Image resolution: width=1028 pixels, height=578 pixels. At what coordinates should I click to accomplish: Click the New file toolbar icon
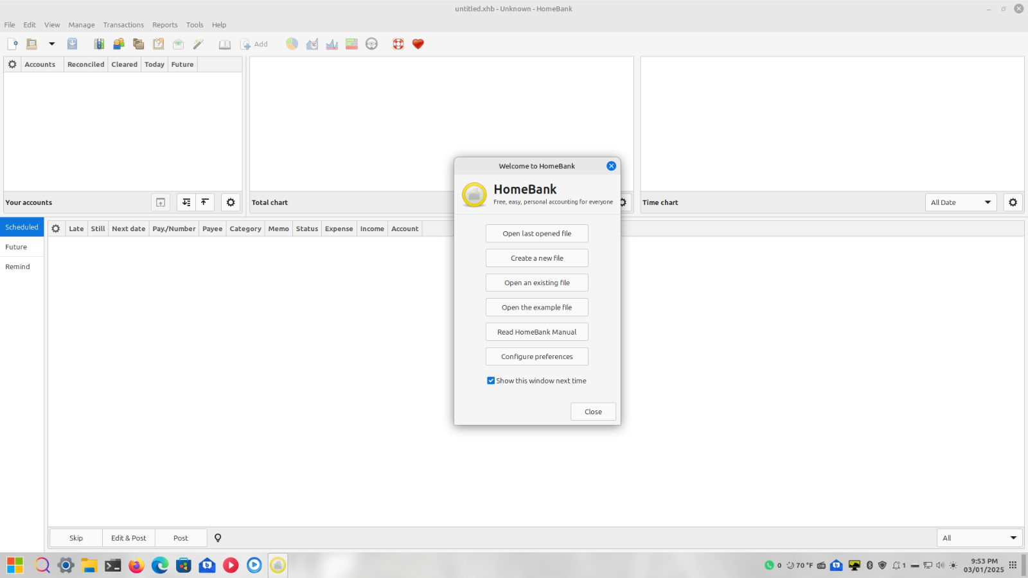pyautogui.click(x=12, y=44)
